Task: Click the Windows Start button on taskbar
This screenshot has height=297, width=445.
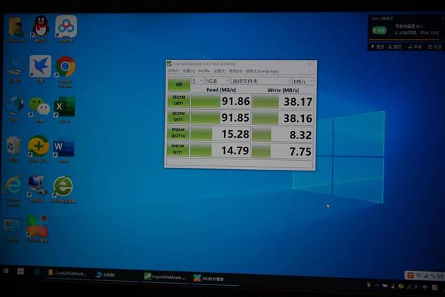Action: coord(6,271)
